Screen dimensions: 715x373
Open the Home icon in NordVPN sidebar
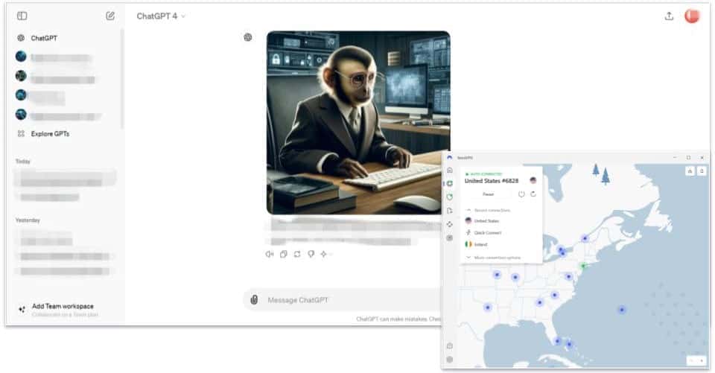450,170
